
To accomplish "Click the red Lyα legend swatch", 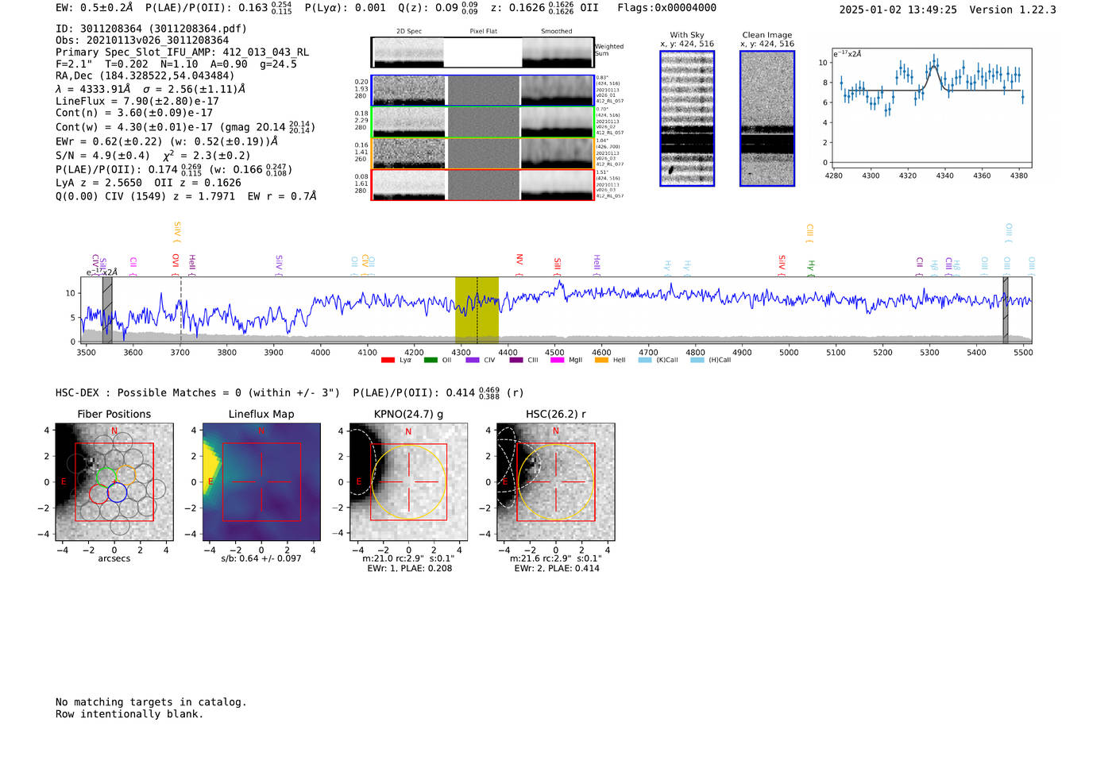I will (x=388, y=360).
